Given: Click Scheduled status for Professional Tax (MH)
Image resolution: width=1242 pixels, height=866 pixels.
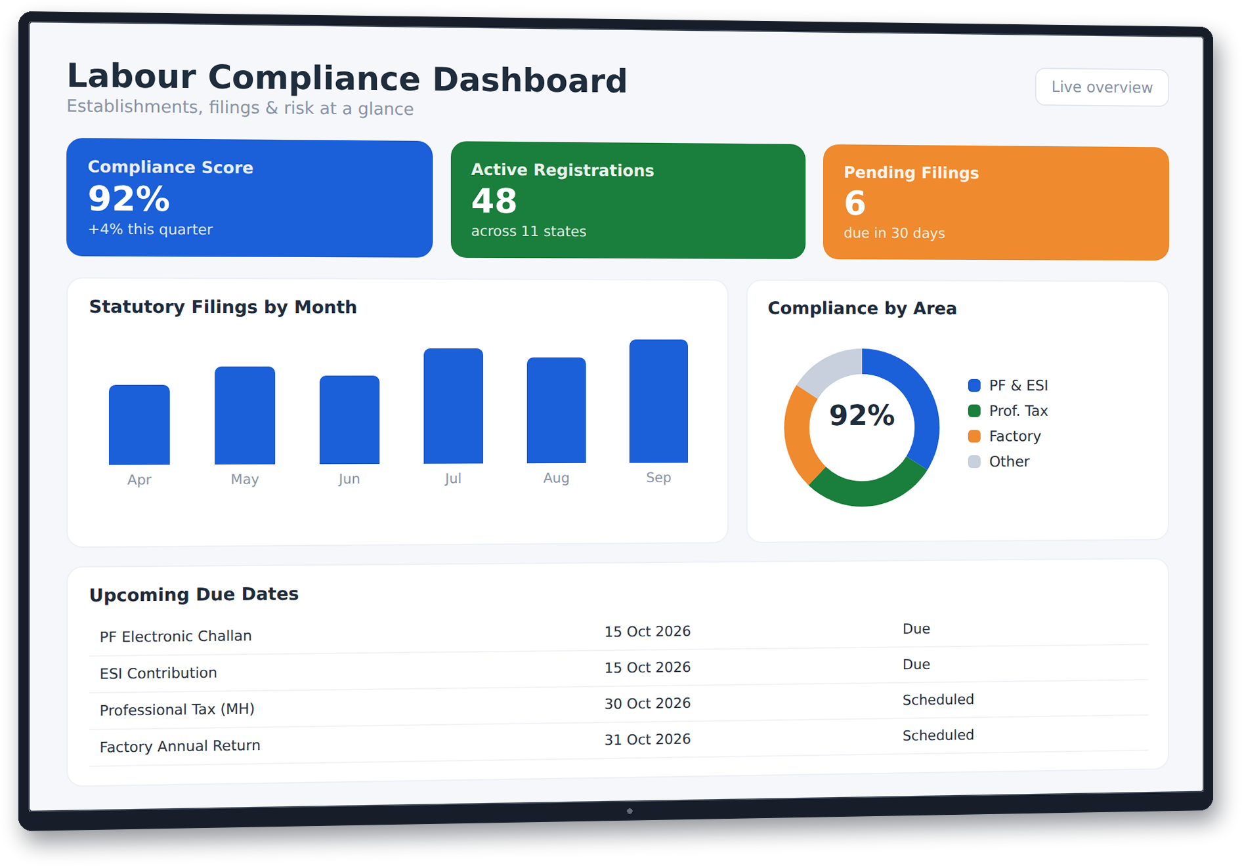Looking at the screenshot, I should coord(938,699).
